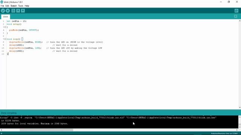
Task: Click the console horizontal scrollbar thumb
Action: click(x=46, y=130)
